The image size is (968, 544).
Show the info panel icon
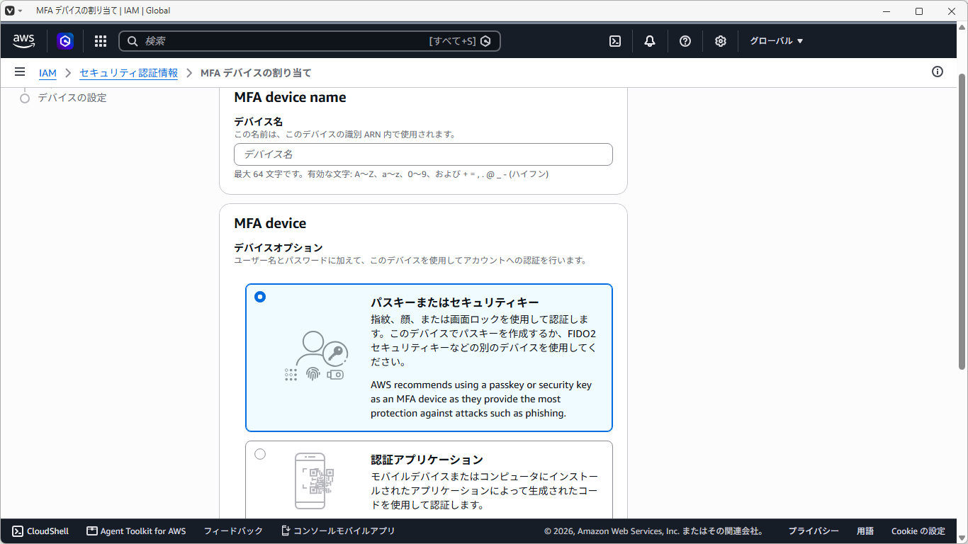(x=938, y=72)
